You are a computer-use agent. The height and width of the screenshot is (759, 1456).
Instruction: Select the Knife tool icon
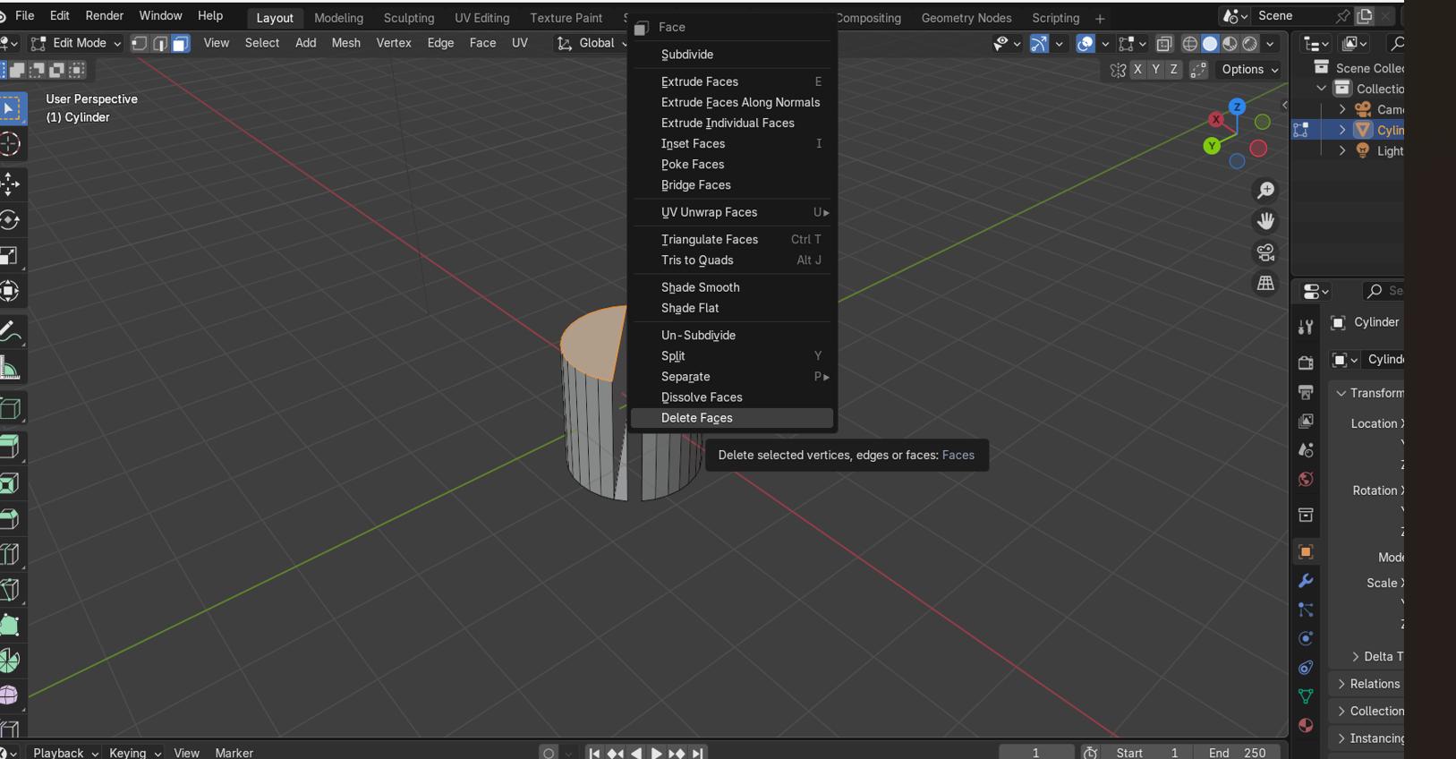10,590
